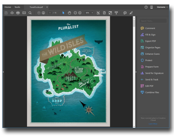Open the search magnifier tool
174x139 pixels.
point(30,13)
